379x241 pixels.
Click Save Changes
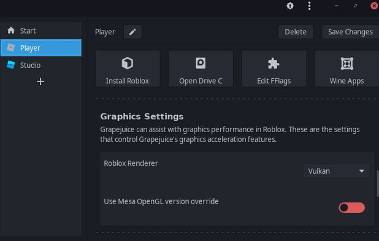point(350,32)
